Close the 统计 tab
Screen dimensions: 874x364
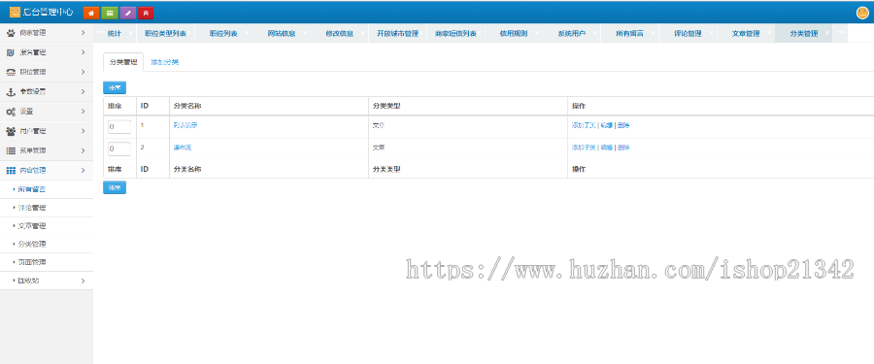point(130,33)
